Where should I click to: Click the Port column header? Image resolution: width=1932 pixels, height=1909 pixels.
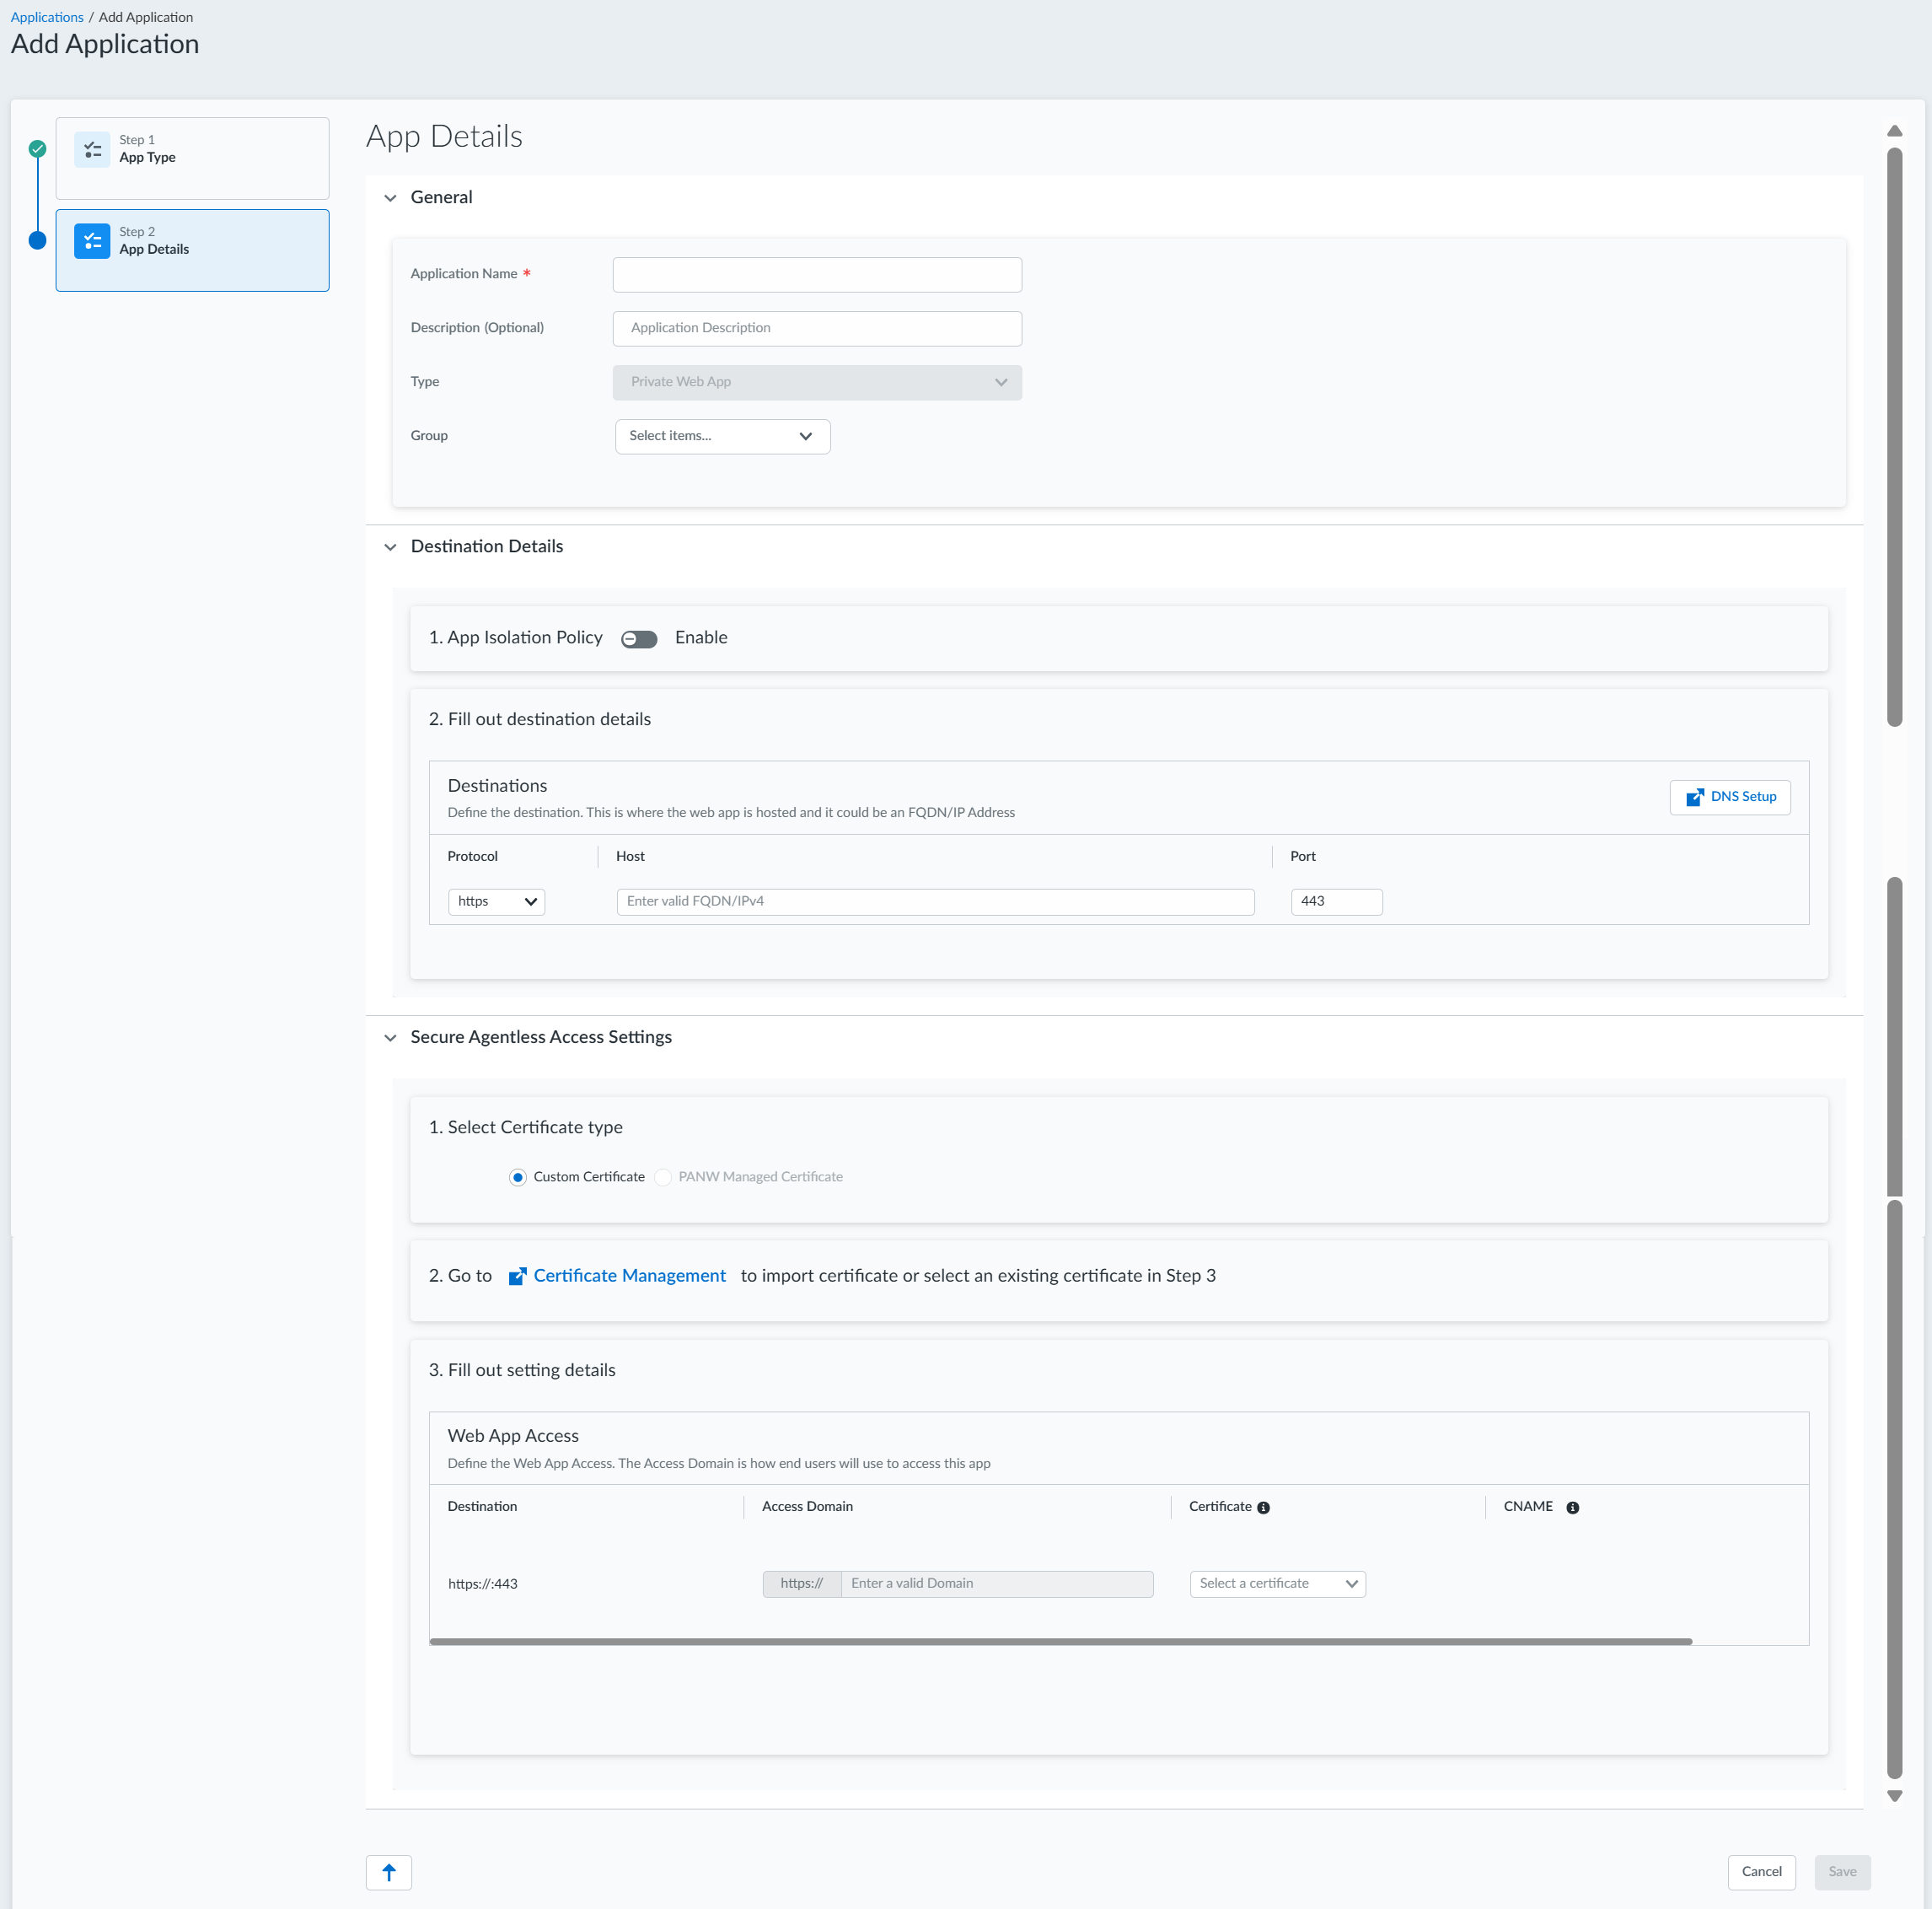(1302, 857)
